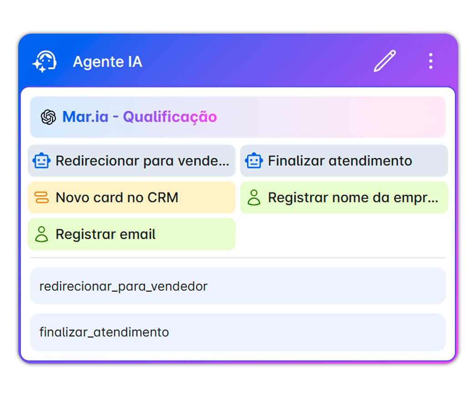Open the pencil edit icon in the header
476x397 pixels.
pyautogui.click(x=384, y=61)
